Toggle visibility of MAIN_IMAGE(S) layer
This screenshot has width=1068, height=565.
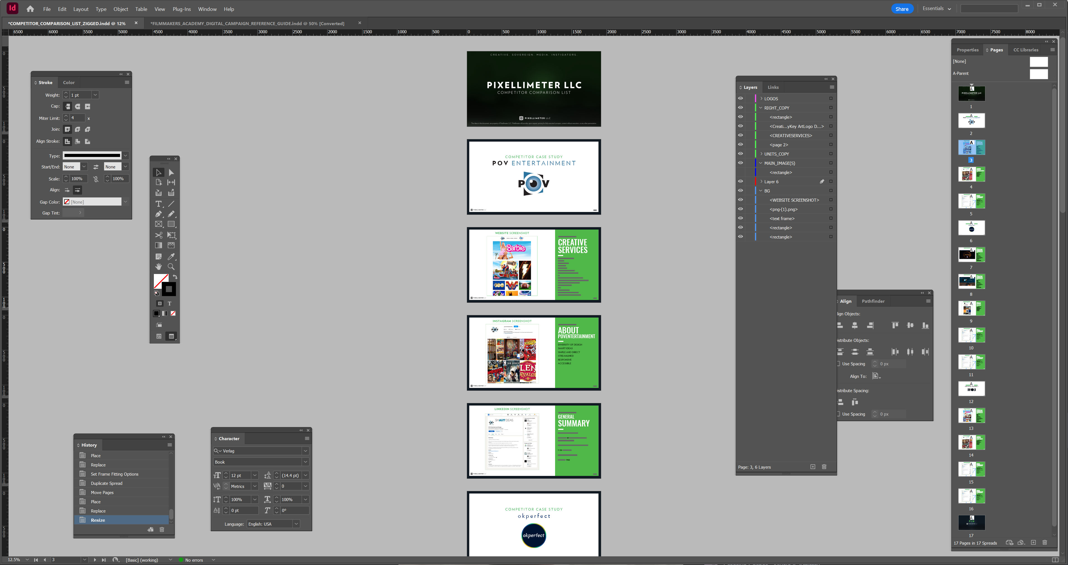point(740,163)
